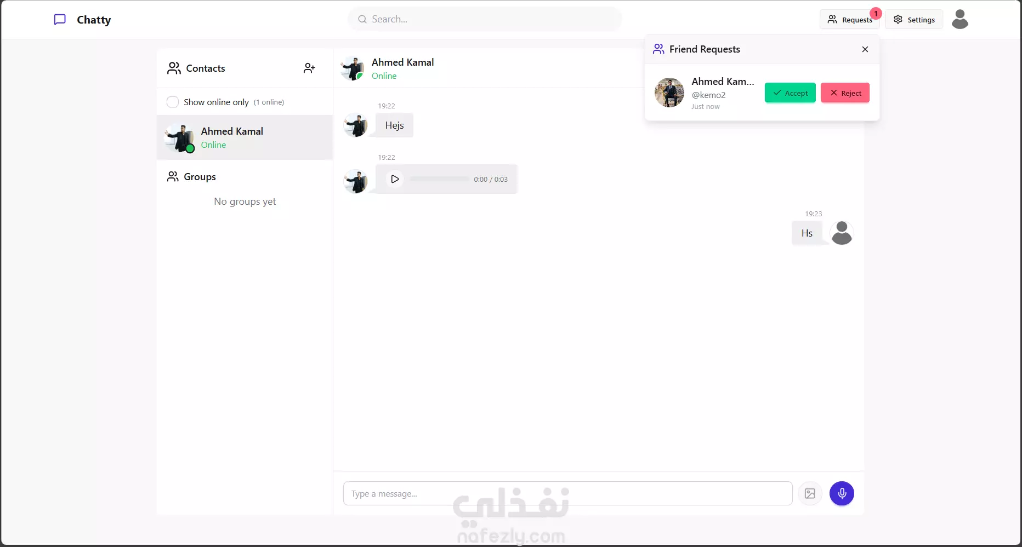Close the Friend Requests panel
This screenshot has width=1022, height=547.
[x=865, y=49]
